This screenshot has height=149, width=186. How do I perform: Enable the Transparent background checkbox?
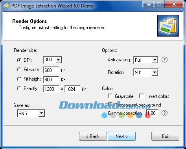[110, 105]
